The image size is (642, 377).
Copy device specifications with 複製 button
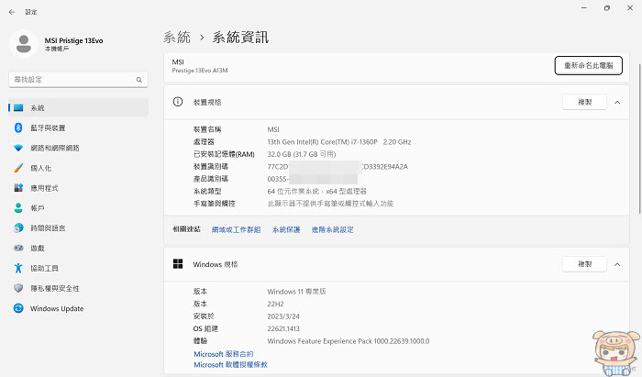point(585,102)
